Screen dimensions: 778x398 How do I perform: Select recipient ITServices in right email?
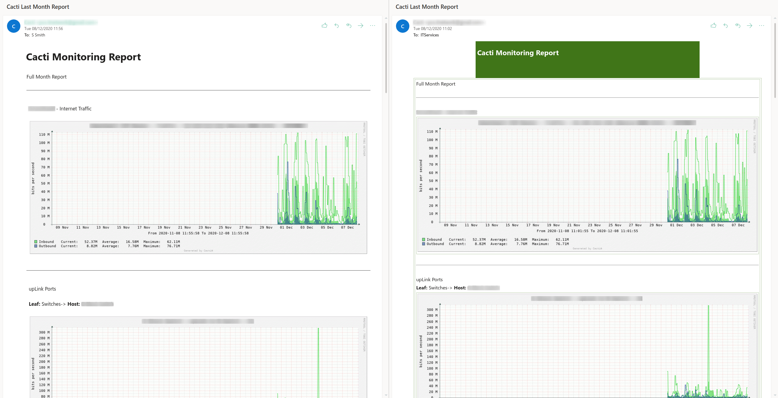click(430, 35)
